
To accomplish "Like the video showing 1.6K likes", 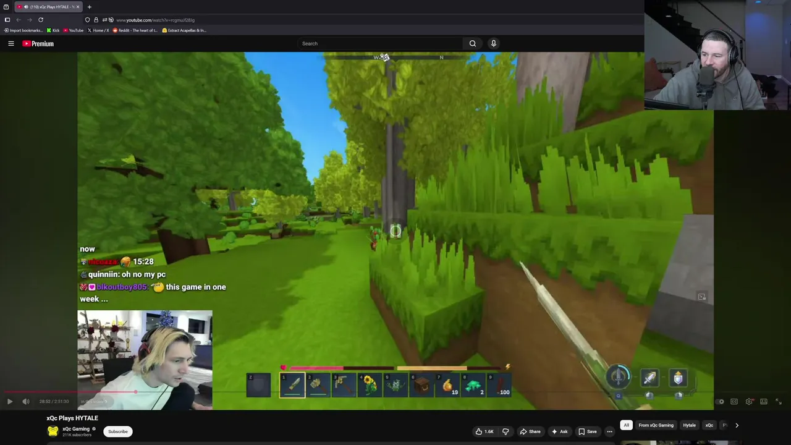I will click(x=485, y=431).
